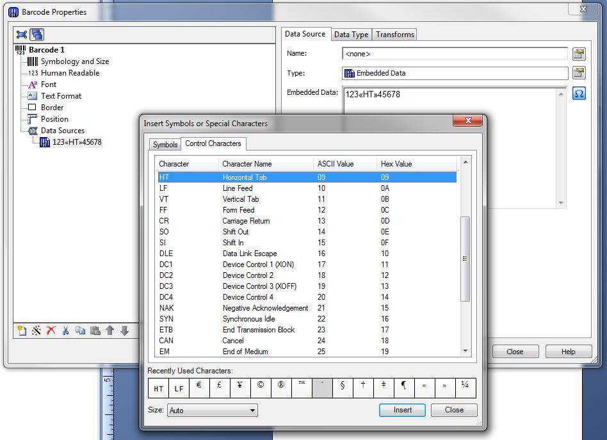Move data source up with arrow icon

(x=109, y=330)
